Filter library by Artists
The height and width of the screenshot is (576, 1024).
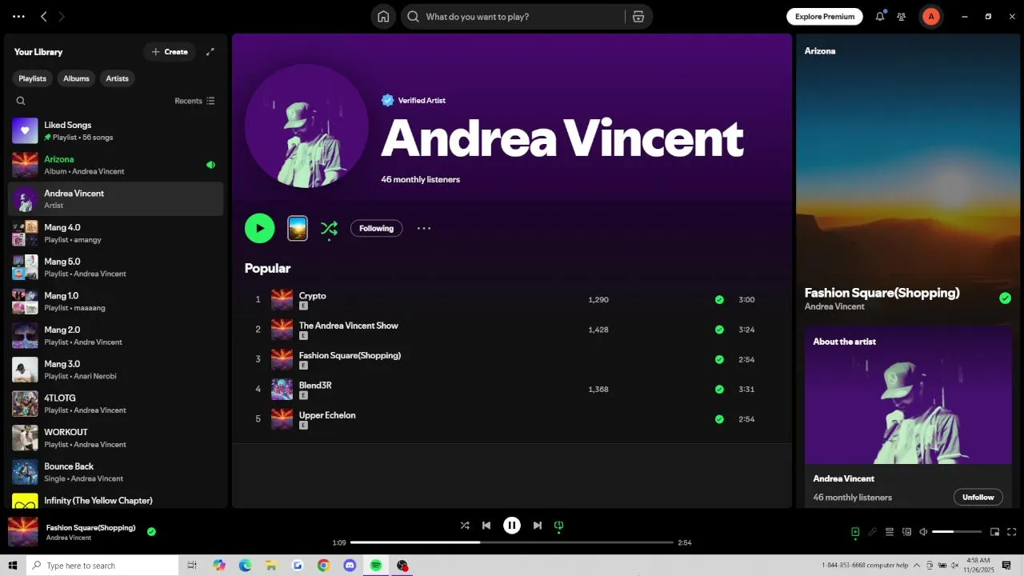tap(118, 78)
